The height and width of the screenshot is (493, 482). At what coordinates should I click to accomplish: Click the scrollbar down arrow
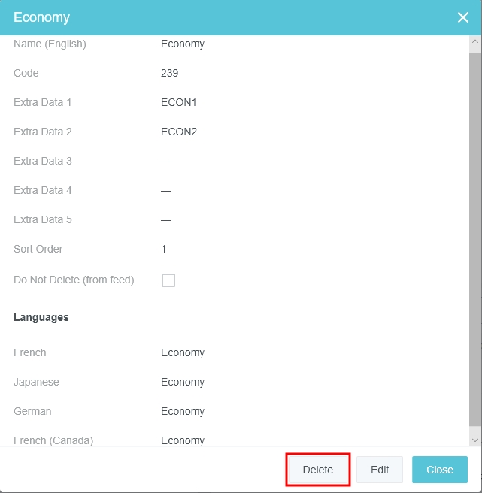tap(474, 440)
